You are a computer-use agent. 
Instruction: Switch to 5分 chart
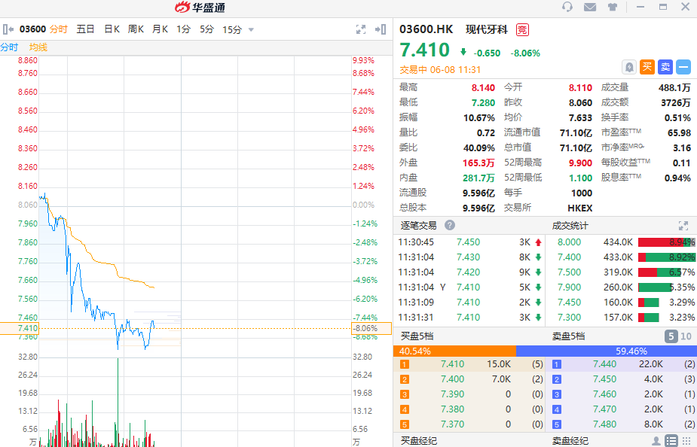(206, 29)
